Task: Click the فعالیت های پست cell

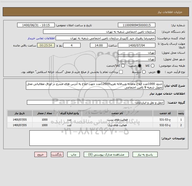Action: pos(117,120)
